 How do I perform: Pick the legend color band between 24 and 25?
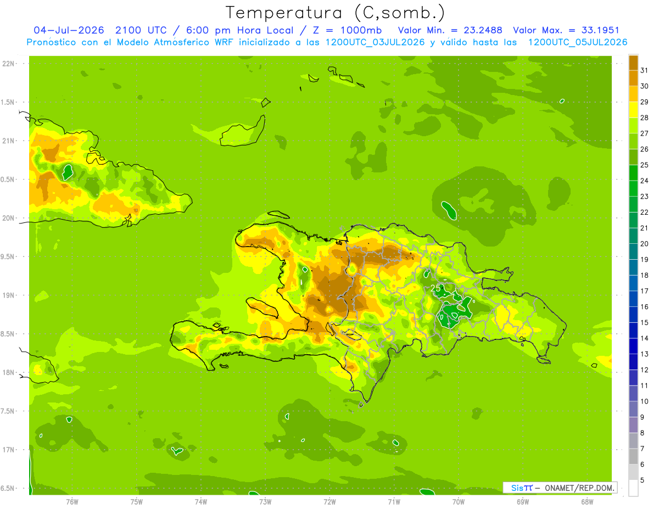click(x=633, y=172)
